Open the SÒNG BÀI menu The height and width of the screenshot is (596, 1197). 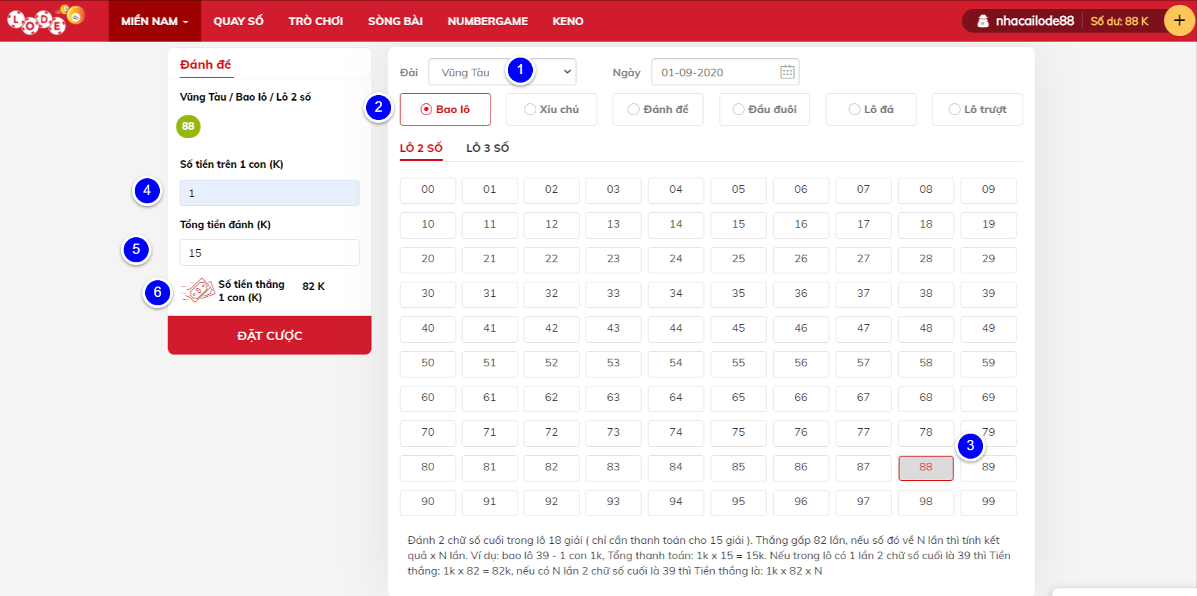pyautogui.click(x=395, y=21)
